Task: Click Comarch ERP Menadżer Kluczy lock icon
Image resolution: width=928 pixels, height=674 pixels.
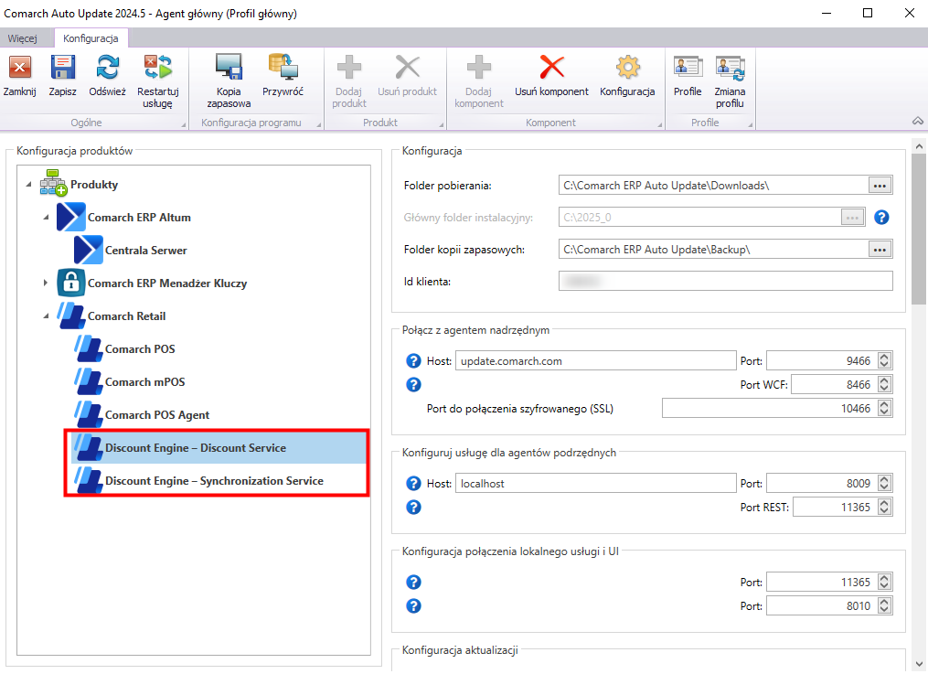Action: tap(71, 283)
